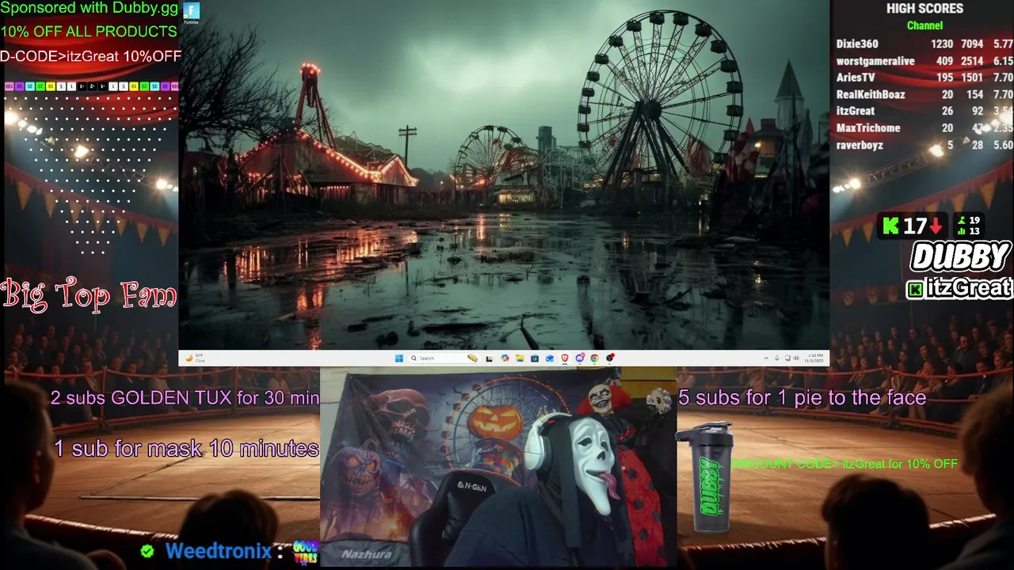Click the raverboyz high score row
The height and width of the screenshot is (570, 1014).
click(924, 145)
